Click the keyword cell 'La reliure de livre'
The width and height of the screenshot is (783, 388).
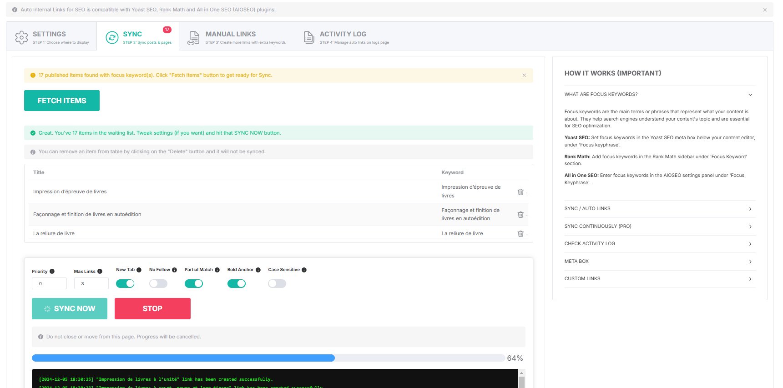462,233
